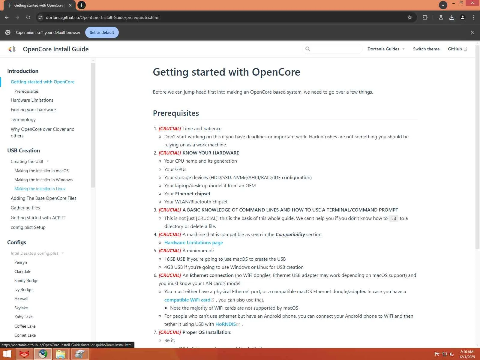The width and height of the screenshot is (480, 360).
Task: Open config.plist Setup sidebar link
Action: pos(28,227)
